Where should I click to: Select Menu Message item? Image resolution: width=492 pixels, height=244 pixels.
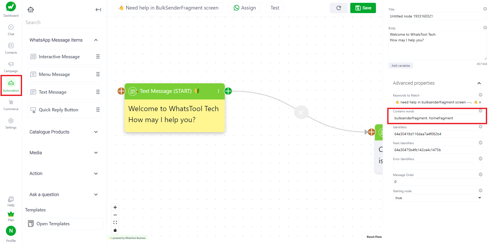coord(64,74)
